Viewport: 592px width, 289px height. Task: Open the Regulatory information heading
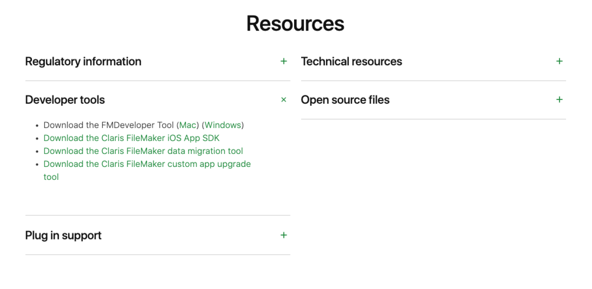(x=83, y=61)
